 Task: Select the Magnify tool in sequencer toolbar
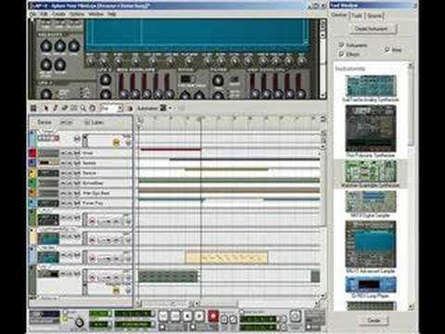pos(83,108)
